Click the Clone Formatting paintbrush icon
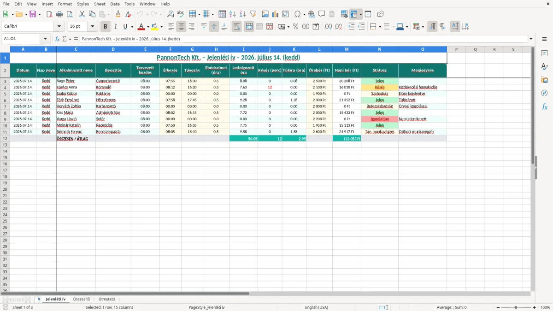 point(118,14)
